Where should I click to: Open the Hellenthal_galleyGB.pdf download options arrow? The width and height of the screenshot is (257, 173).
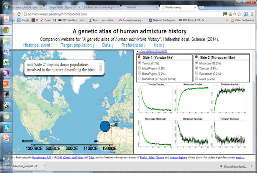coord(44,166)
